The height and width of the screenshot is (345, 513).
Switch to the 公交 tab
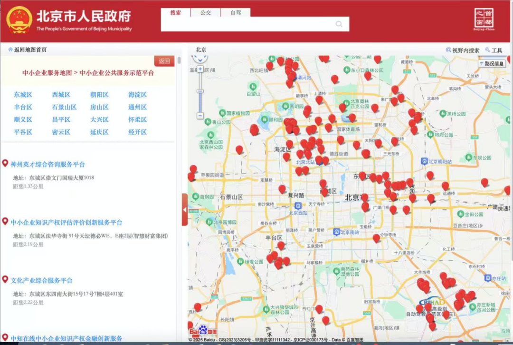pos(206,13)
